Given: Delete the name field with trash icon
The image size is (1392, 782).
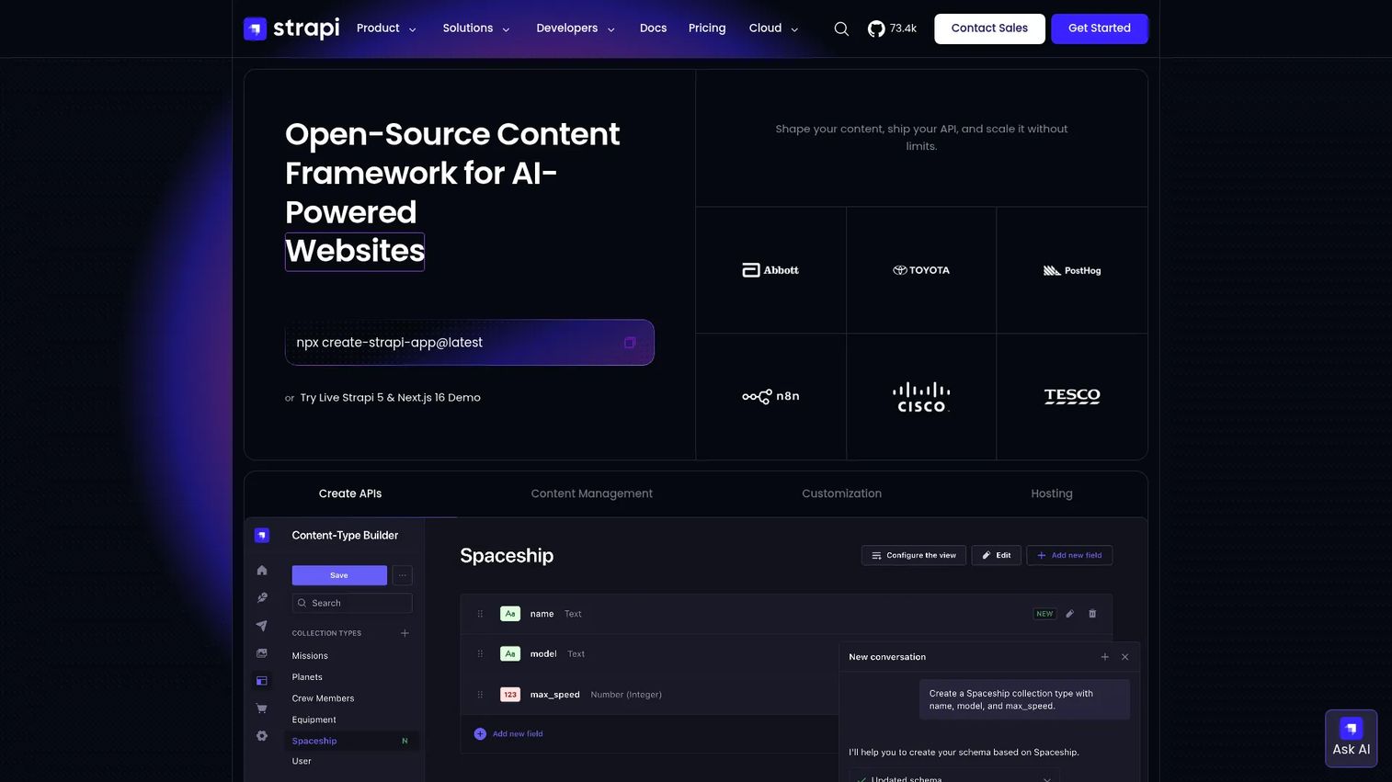Looking at the screenshot, I should coord(1092,614).
